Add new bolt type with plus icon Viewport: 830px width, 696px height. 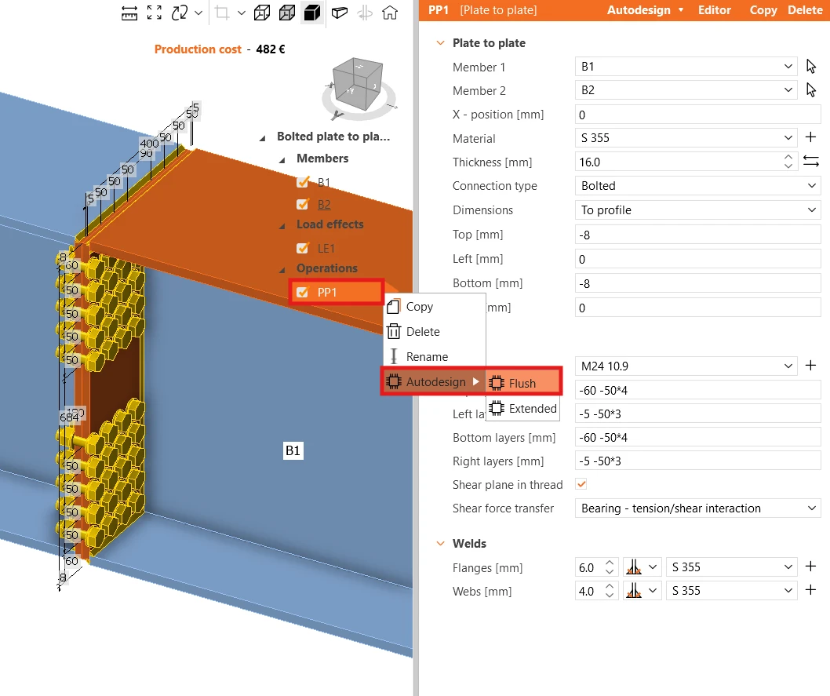(810, 365)
